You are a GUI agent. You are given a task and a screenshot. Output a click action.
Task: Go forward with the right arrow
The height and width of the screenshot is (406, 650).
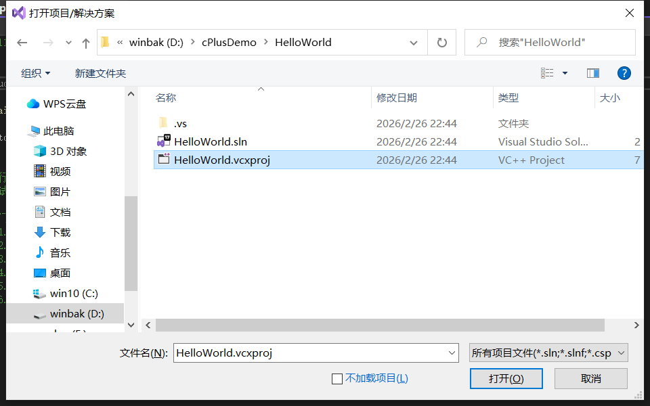(48, 42)
